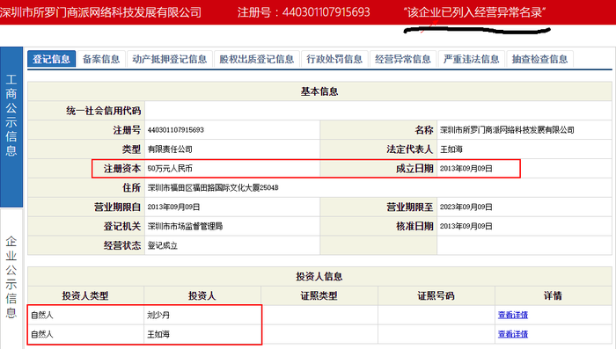Select the 股权出质登记信息 tab

pos(257,59)
